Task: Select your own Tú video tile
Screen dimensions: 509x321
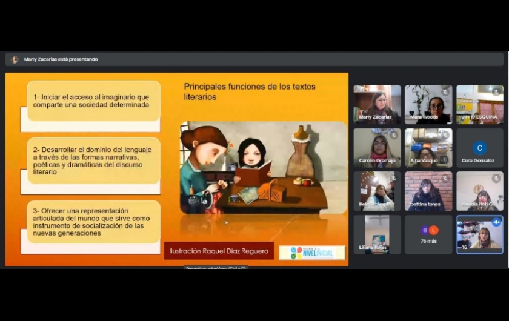Action: [x=480, y=234]
